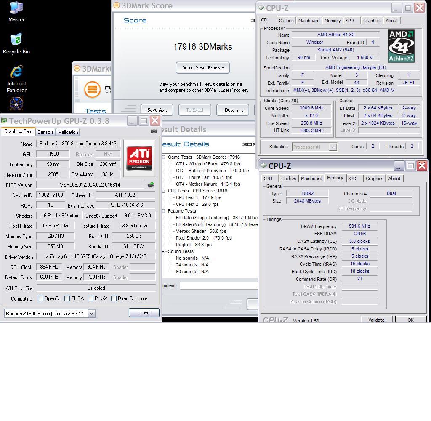The width and height of the screenshot is (431, 421).
Task: Open Caches tab in top CPU-Z
Action: pyautogui.click(x=286, y=21)
